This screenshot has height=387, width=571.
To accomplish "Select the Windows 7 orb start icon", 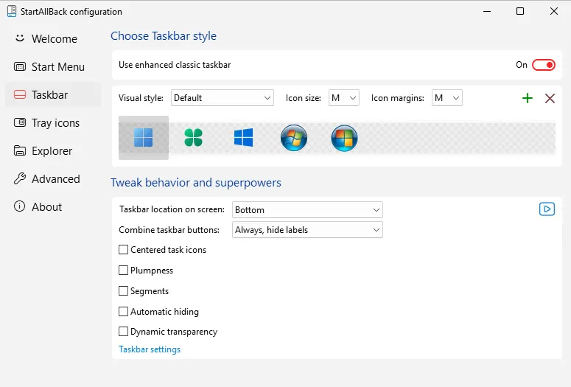I will pos(294,138).
